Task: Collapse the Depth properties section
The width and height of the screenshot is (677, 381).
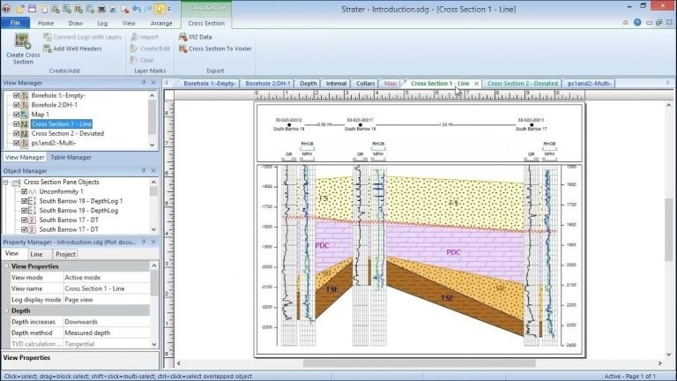Action: click(x=6, y=310)
